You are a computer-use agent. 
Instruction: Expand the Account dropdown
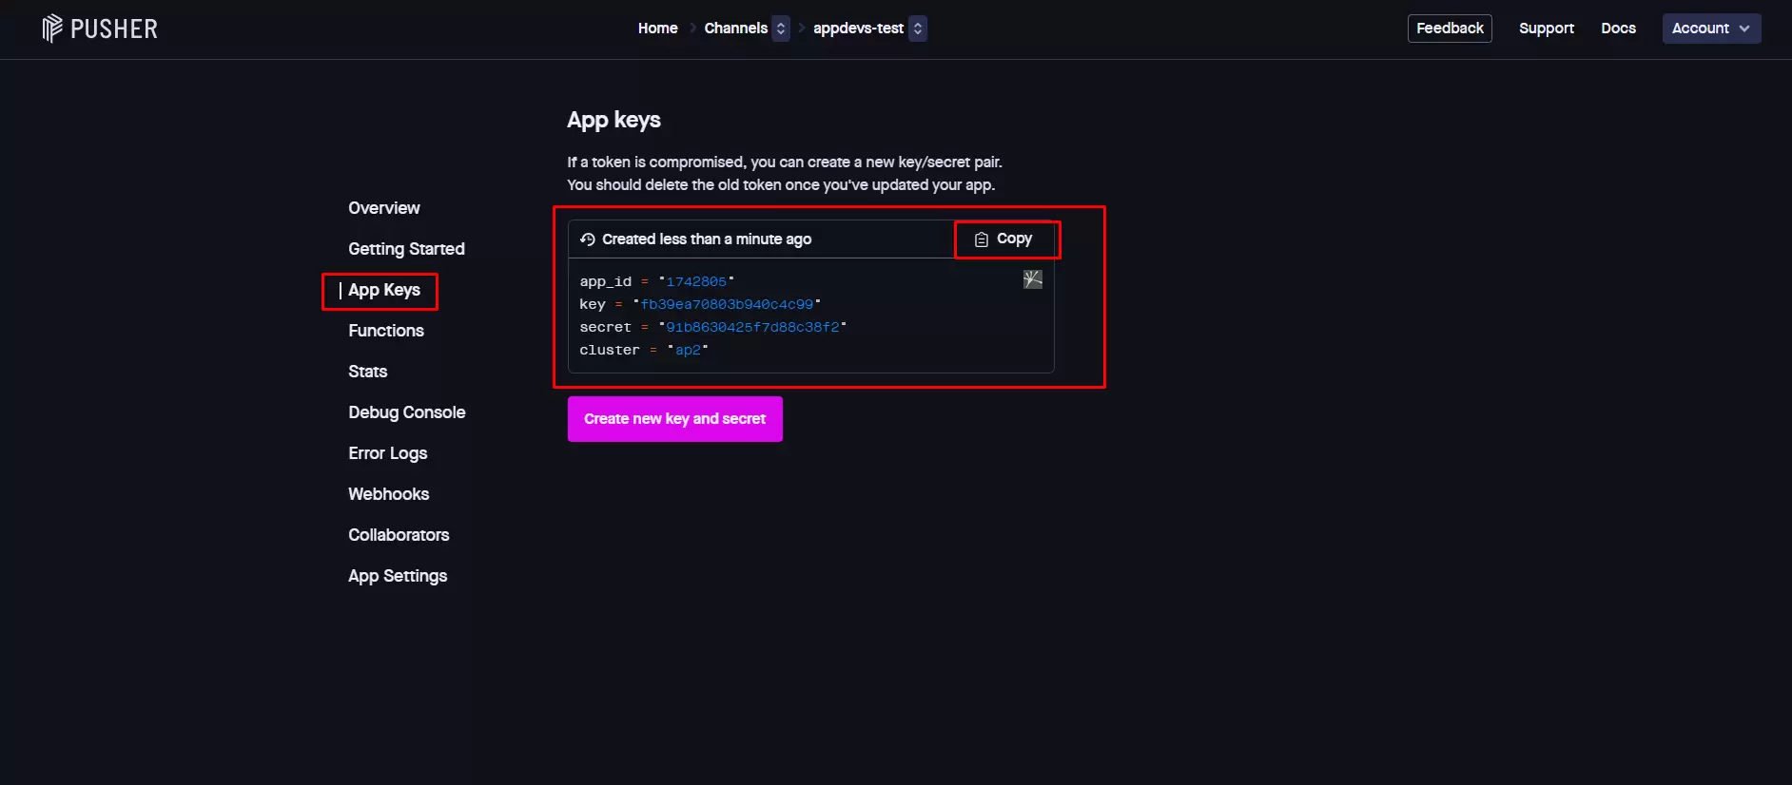click(x=1711, y=29)
